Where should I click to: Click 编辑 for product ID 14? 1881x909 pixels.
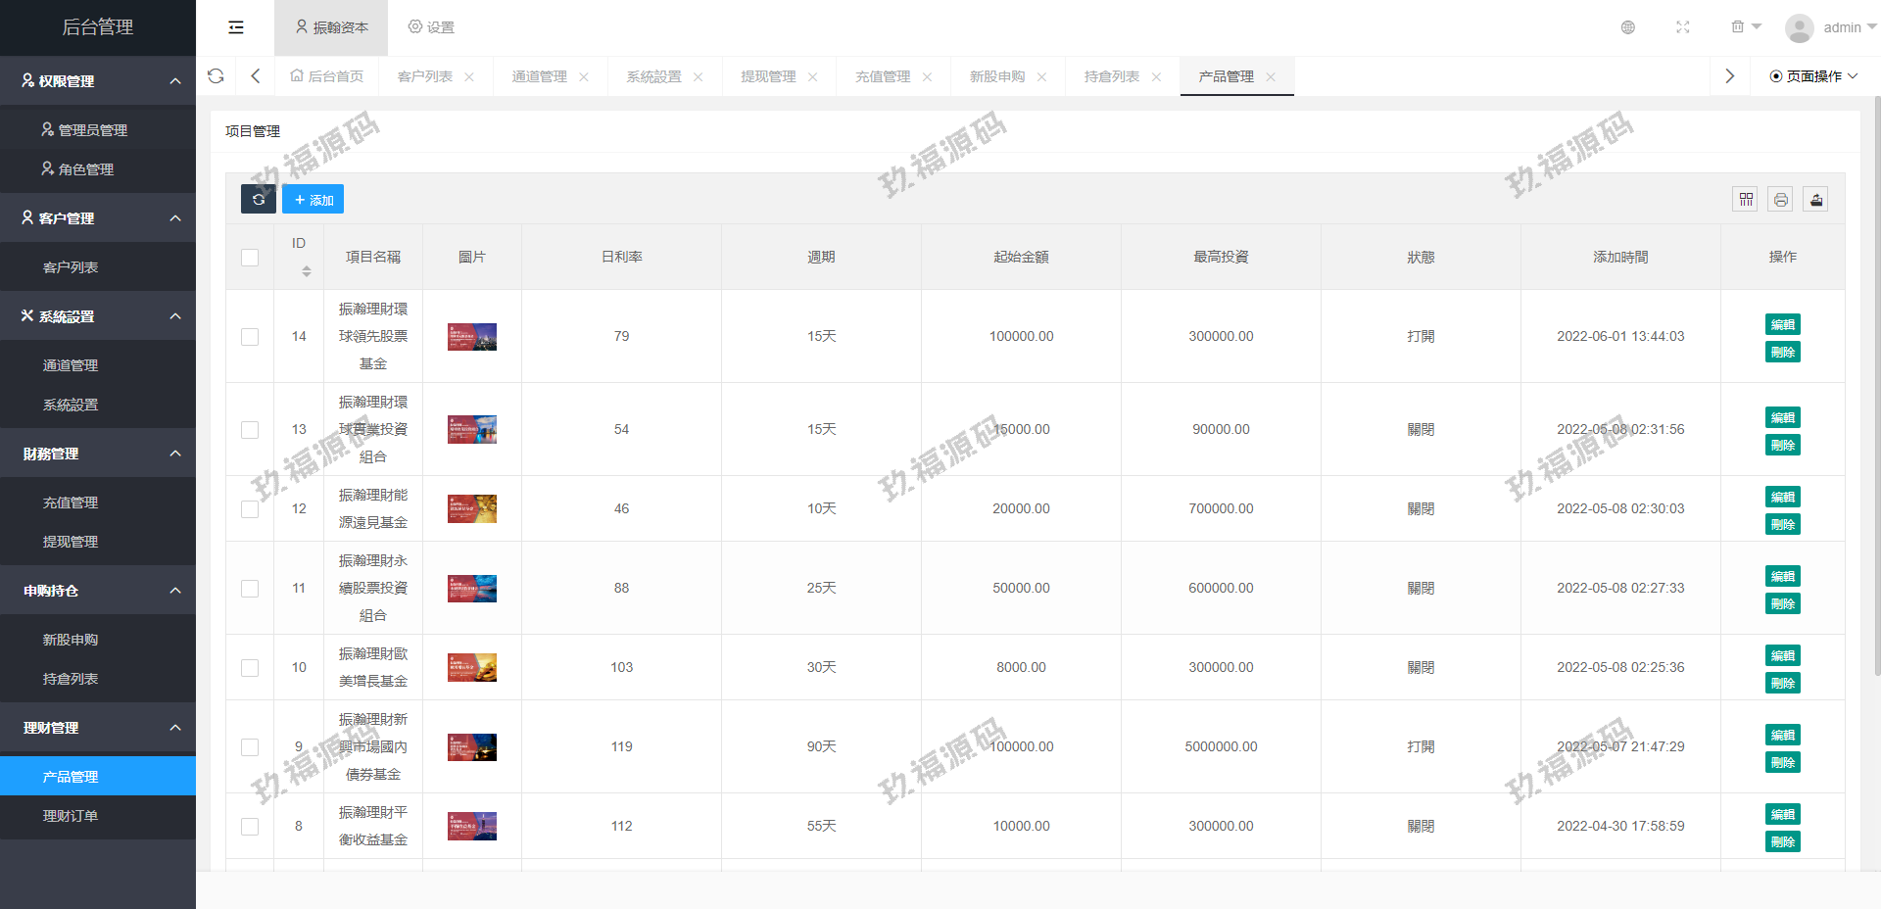tap(1782, 324)
